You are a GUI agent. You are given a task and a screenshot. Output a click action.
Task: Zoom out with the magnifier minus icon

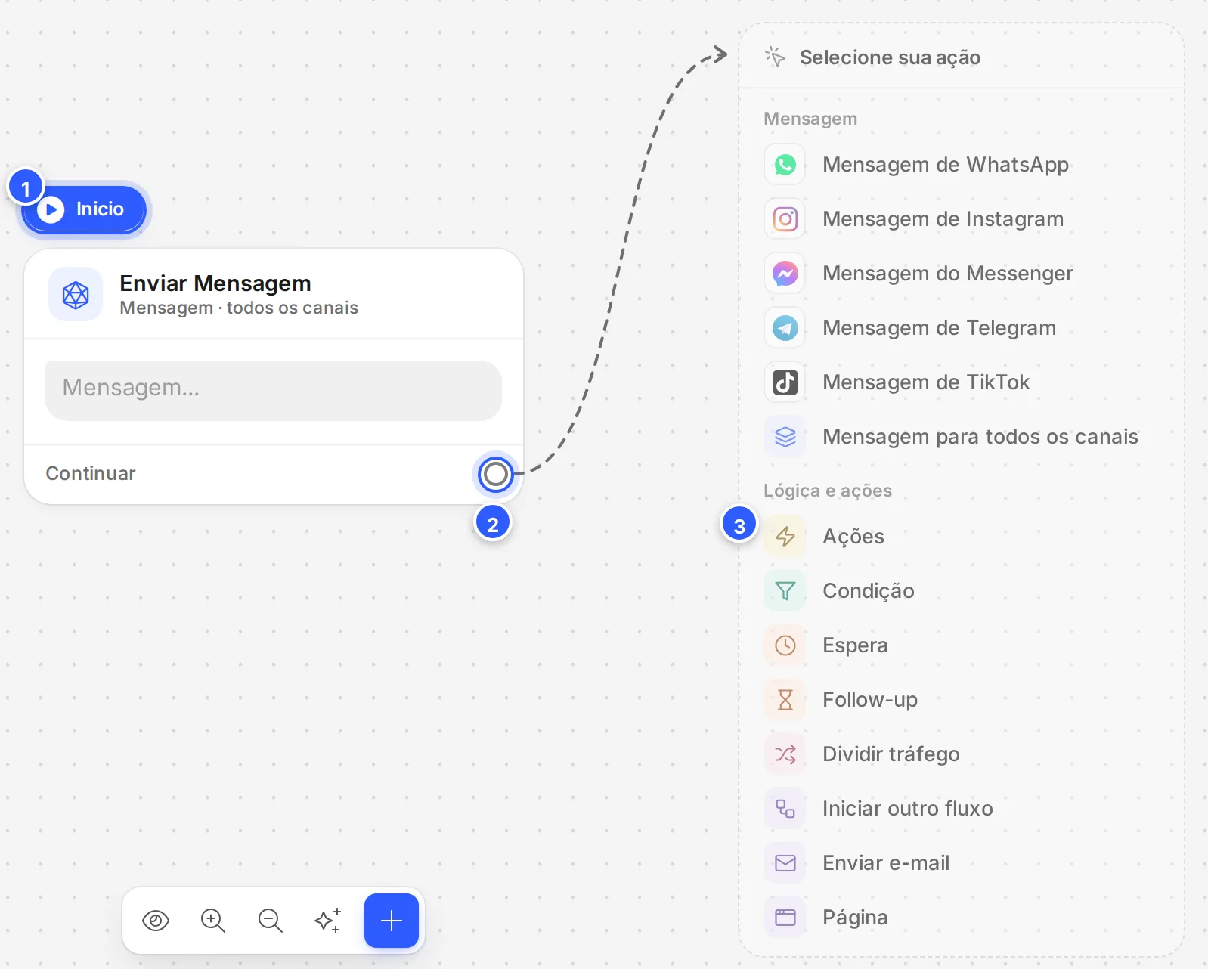pos(271,921)
